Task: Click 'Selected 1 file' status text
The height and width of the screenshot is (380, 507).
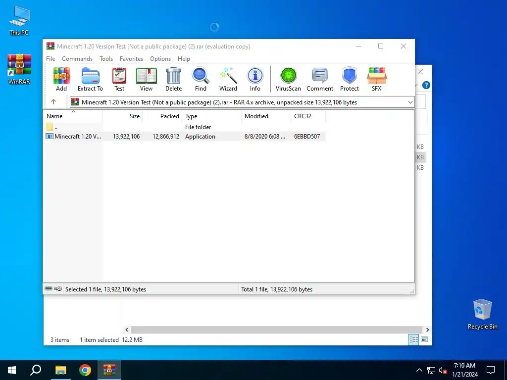Action: [x=106, y=289]
